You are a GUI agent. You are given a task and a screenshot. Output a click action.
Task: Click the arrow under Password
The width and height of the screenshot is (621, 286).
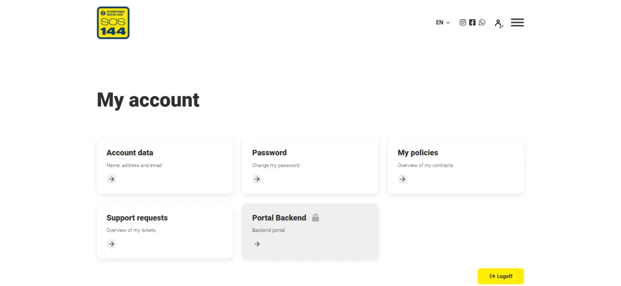[257, 179]
